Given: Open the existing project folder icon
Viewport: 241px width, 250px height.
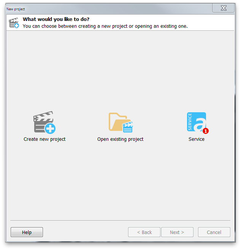Looking at the screenshot, I should [121, 122].
